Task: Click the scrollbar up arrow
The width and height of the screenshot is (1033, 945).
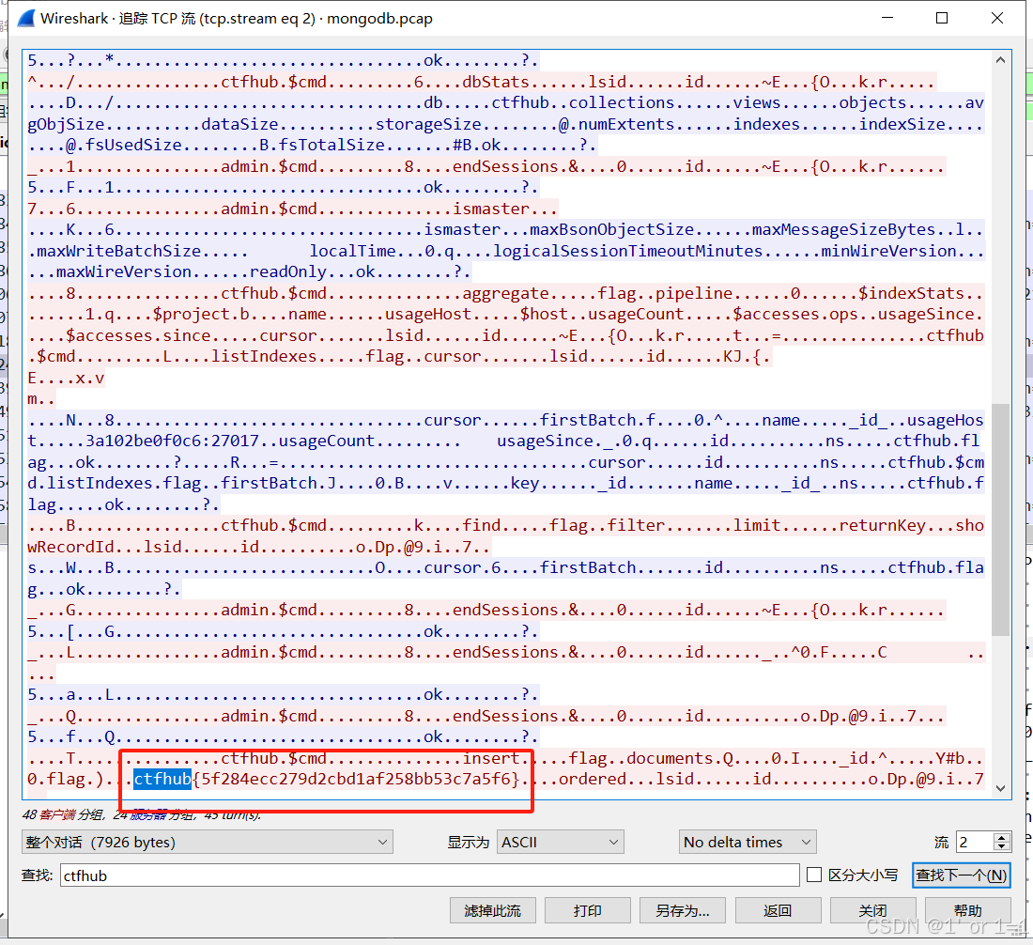Action: 1001,58
